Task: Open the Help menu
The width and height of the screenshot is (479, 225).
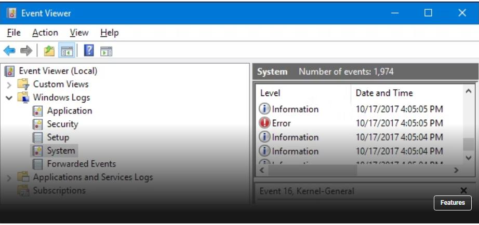Action: 110,33
